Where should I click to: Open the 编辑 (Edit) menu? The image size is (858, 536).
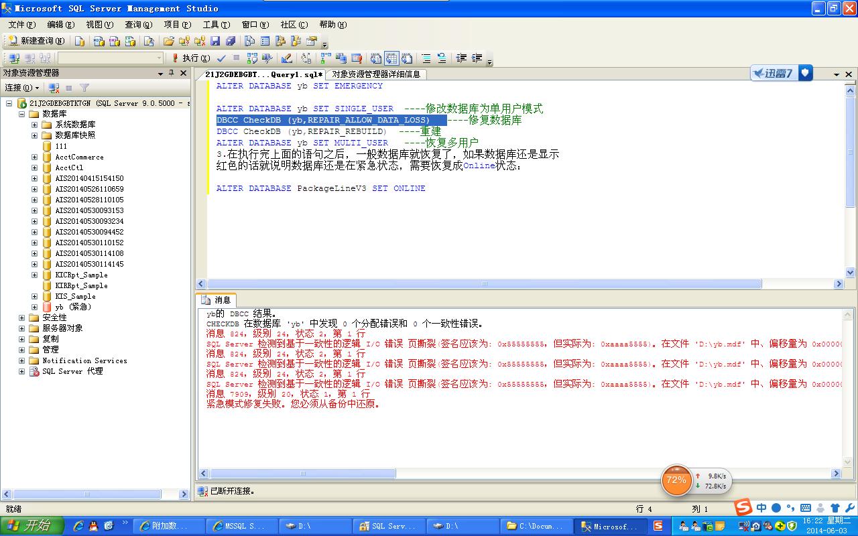(60, 25)
